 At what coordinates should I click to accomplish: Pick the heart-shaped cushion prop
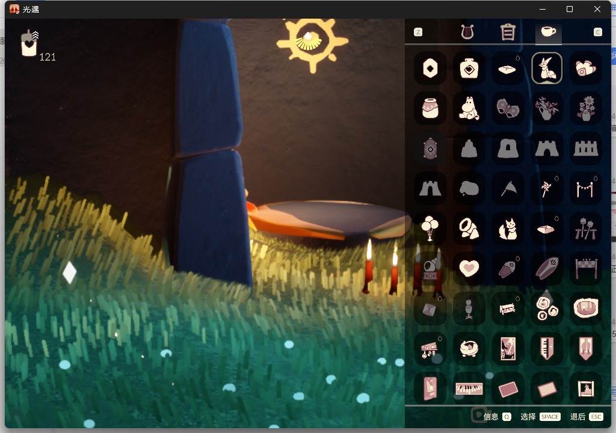tap(469, 269)
